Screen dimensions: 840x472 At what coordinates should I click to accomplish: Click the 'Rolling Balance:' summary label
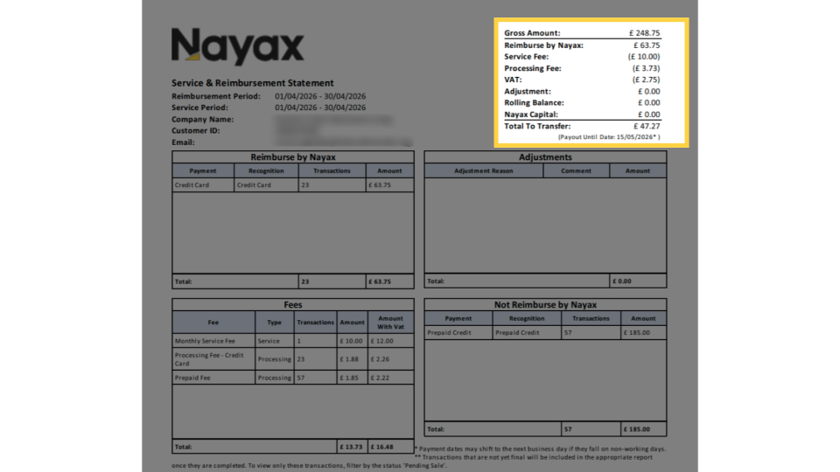[x=534, y=103]
